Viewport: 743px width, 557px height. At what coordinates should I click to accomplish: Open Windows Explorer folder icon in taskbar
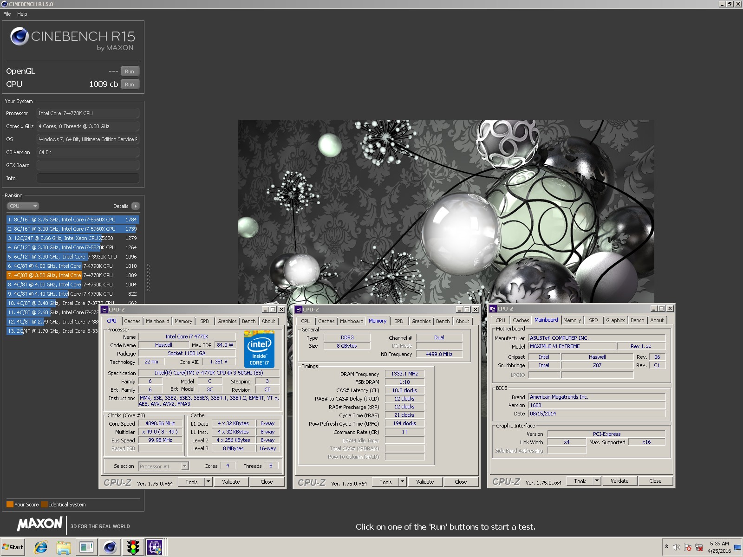click(x=64, y=547)
